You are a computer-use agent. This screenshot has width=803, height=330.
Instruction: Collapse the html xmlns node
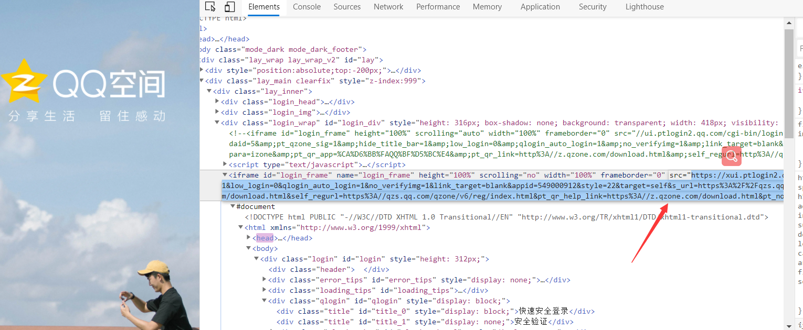(x=241, y=227)
